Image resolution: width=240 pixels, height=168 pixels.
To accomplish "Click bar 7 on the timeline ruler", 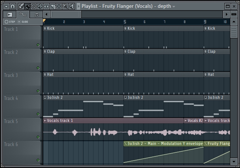I will pyautogui.click(x=165, y=22).
